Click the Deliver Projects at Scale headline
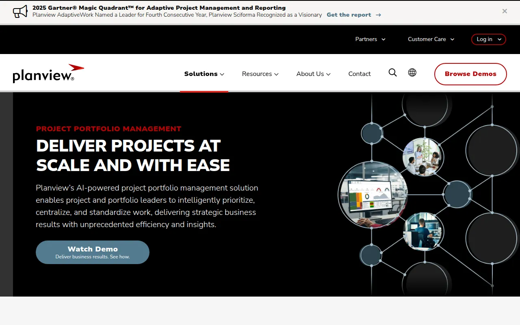520x325 pixels. tap(133, 156)
